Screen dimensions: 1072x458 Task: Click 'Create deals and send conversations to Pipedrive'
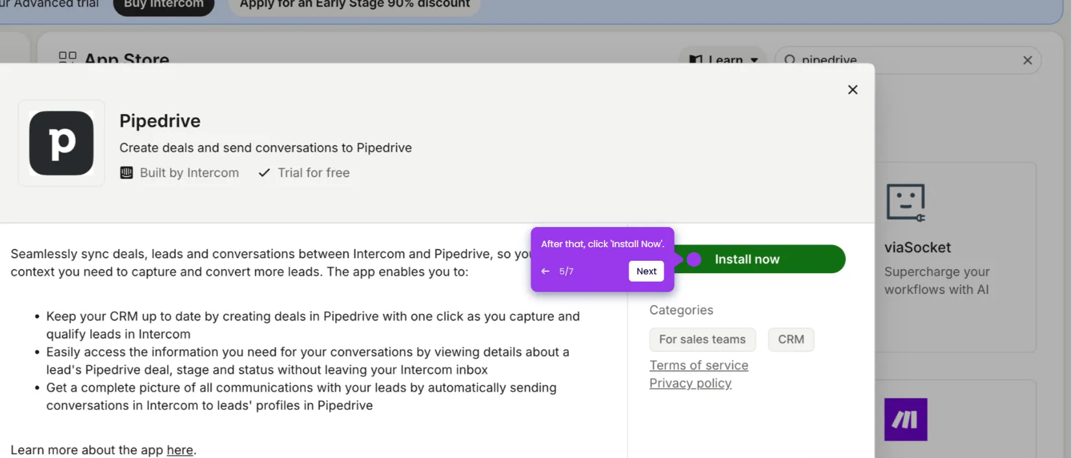point(266,148)
